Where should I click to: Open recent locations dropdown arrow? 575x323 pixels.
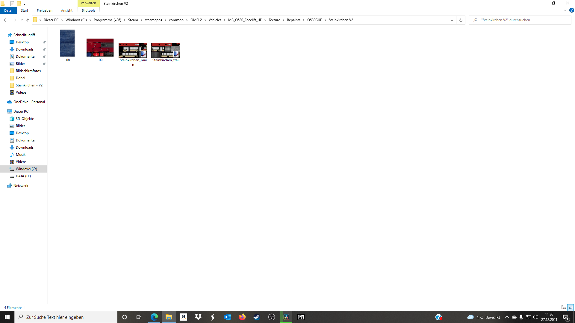coord(22,20)
